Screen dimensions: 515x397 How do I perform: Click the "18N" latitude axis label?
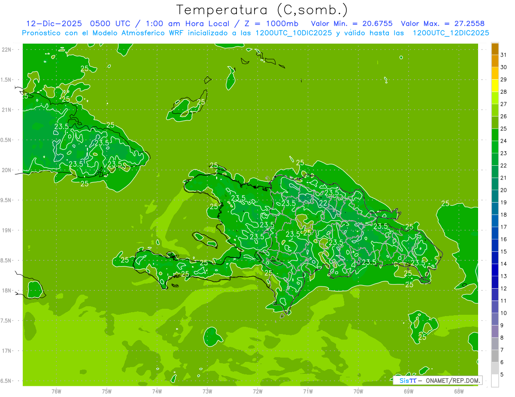7,290
